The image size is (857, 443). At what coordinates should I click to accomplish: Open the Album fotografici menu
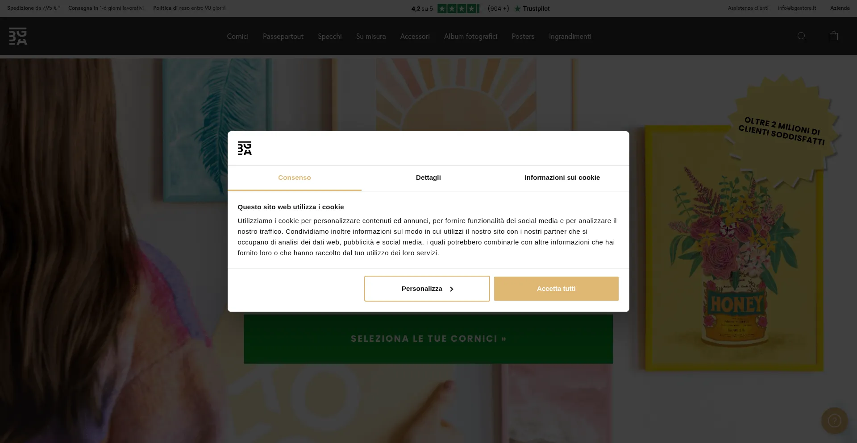point(471,37)
